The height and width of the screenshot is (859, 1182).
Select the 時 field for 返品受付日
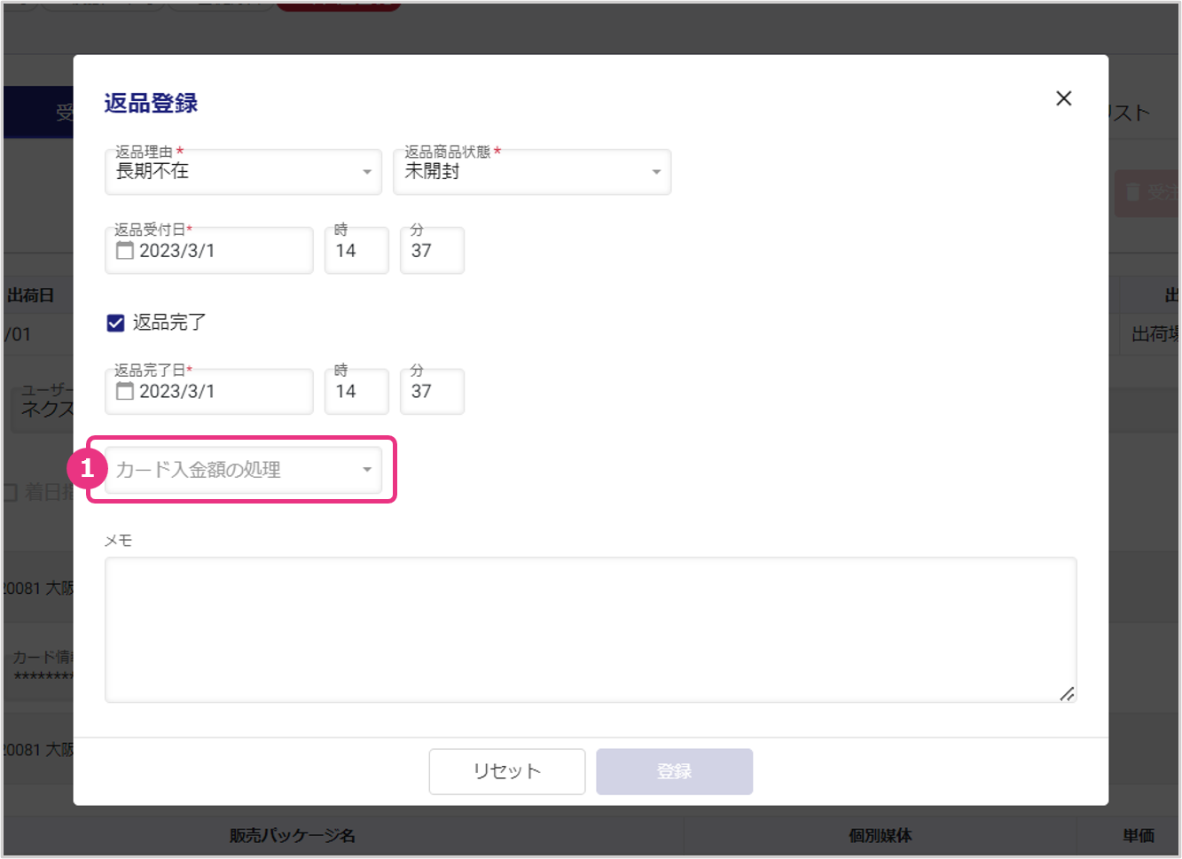(356, 251)
